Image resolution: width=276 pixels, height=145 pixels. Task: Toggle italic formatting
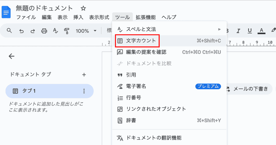pos(238,31)
